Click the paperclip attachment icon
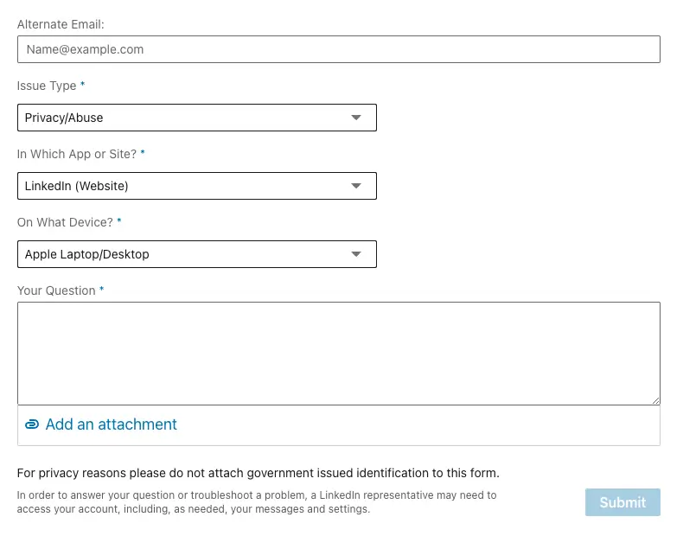The width and height of the screenshot is (683, 536). (32, 424)
